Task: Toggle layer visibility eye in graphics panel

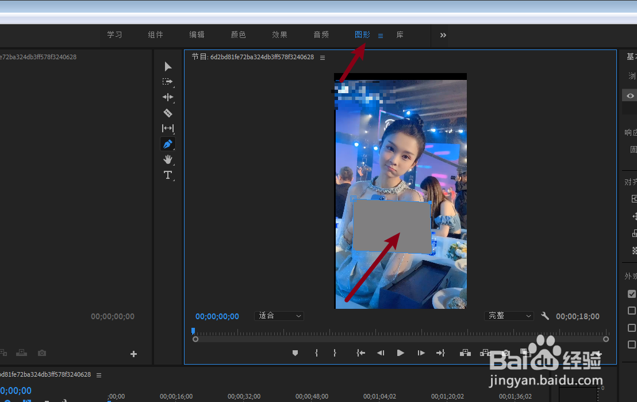Action: coord(630,96)
